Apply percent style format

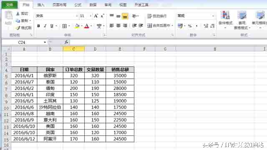(190, 26)
